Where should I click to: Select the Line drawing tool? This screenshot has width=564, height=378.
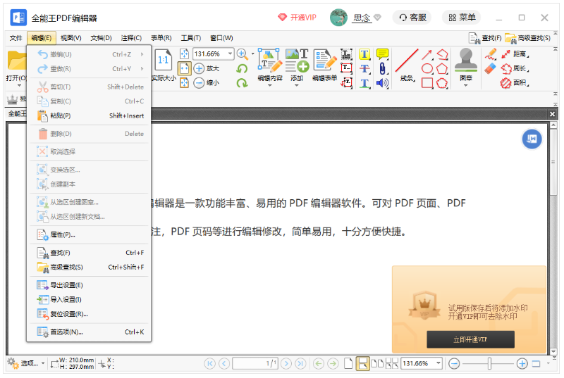(407, 61)
